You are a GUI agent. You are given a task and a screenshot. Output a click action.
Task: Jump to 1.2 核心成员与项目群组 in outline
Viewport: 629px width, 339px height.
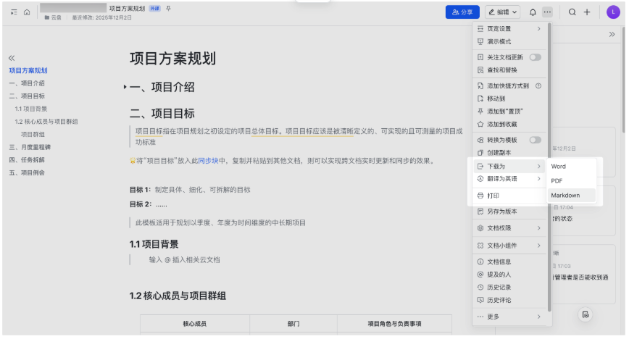pos(46,121)
